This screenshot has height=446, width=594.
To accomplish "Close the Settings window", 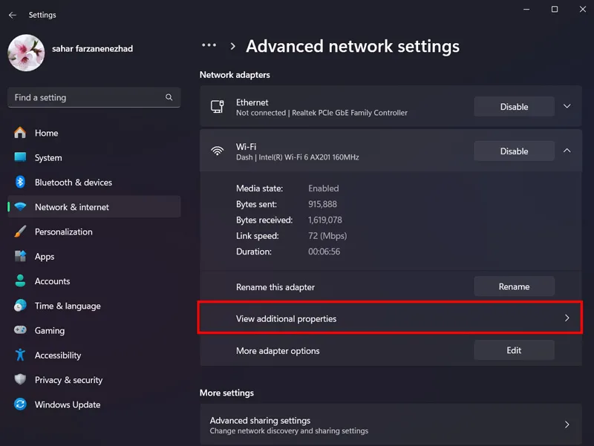I will [x=583, y=9].
